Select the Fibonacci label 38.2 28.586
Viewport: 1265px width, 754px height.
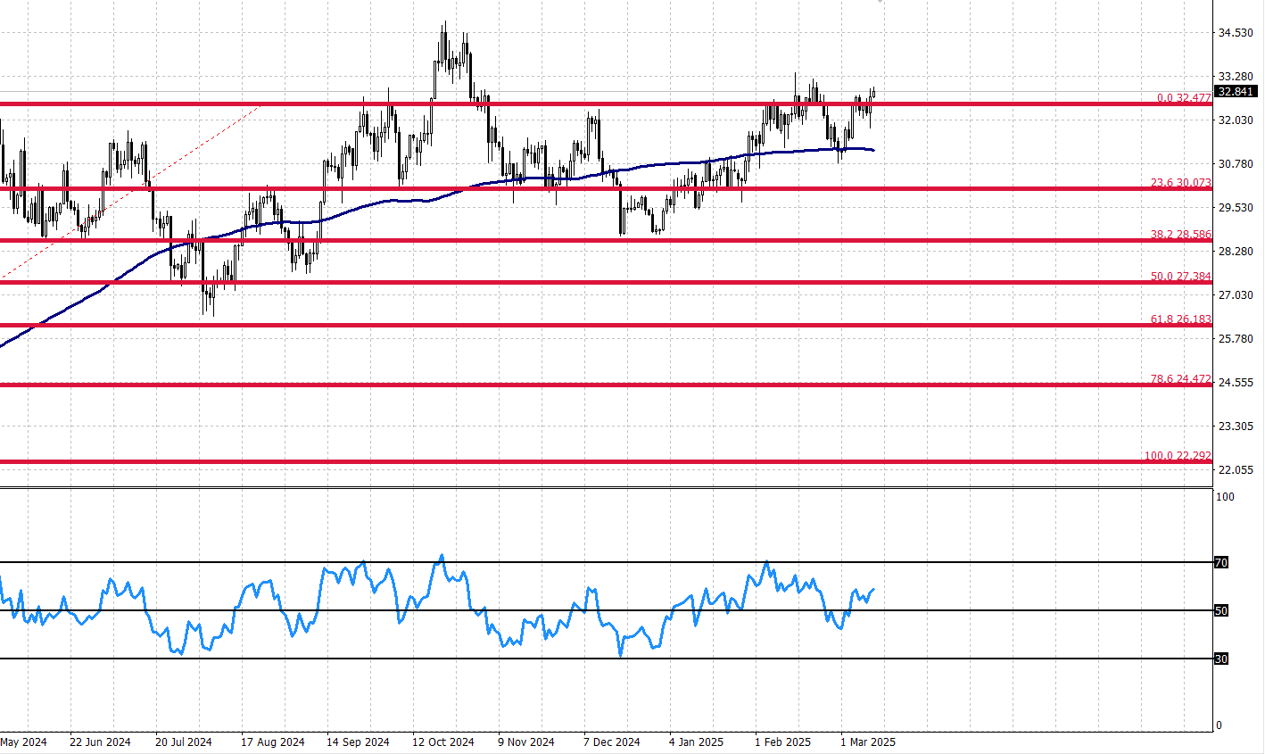(1180, 235)
